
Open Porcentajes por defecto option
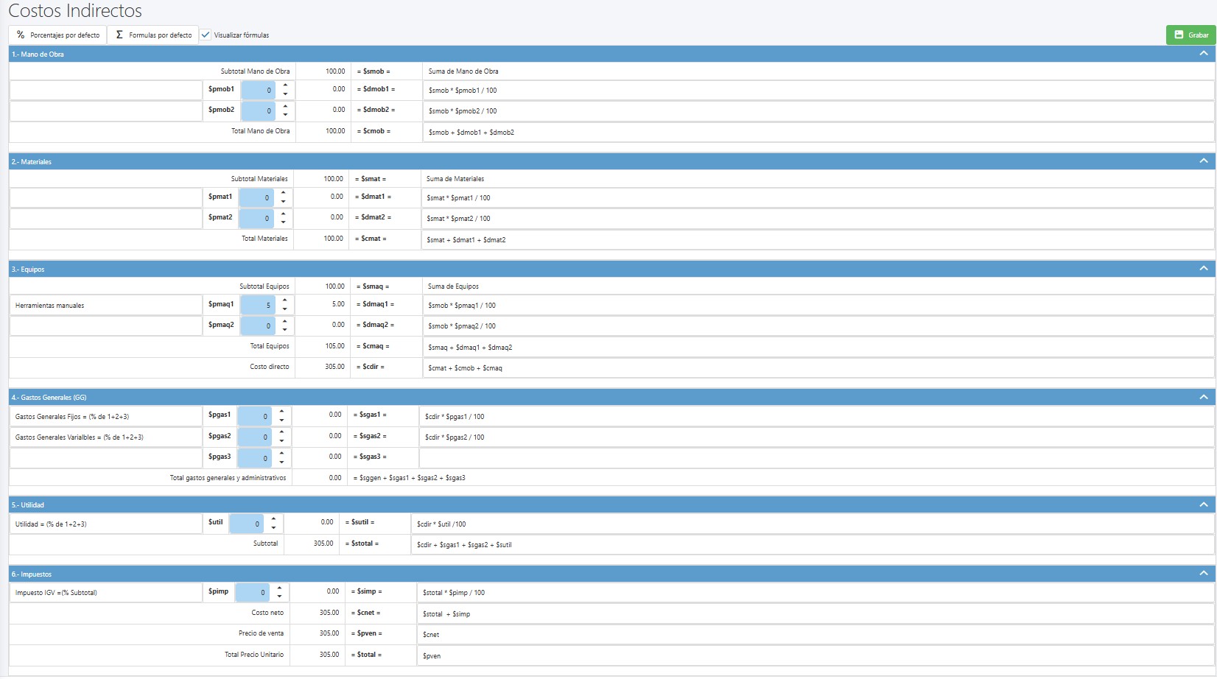tap(57, 35)
